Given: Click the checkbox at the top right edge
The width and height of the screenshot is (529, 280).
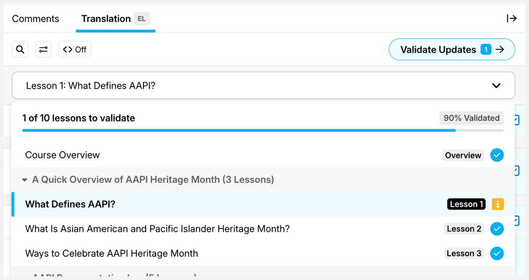Looking at the screenshot, I should click(x=517, y=120).
